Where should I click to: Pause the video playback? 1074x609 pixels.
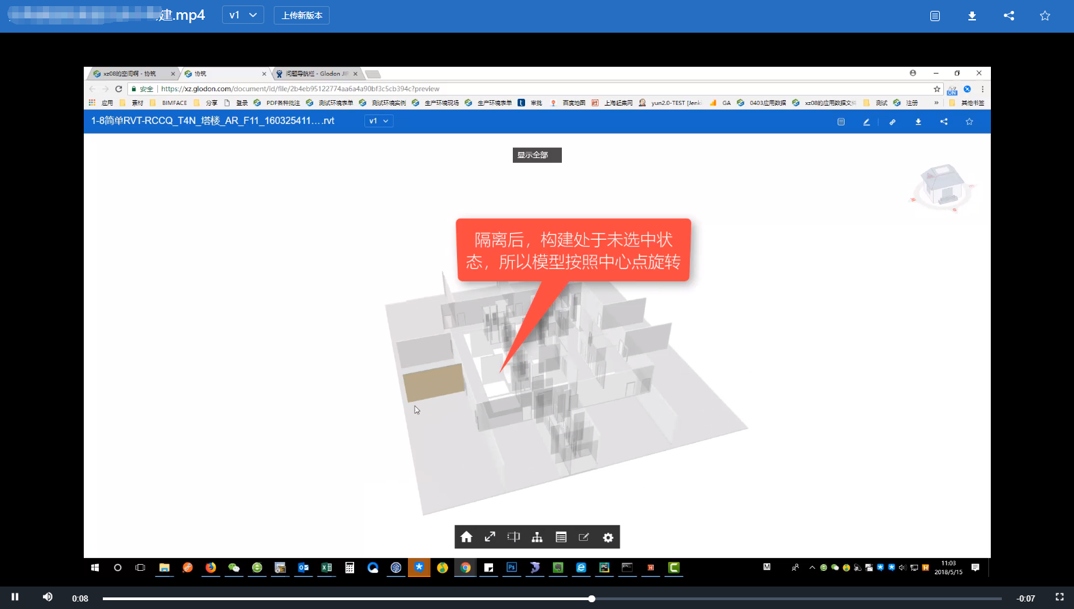click(15, 597)
